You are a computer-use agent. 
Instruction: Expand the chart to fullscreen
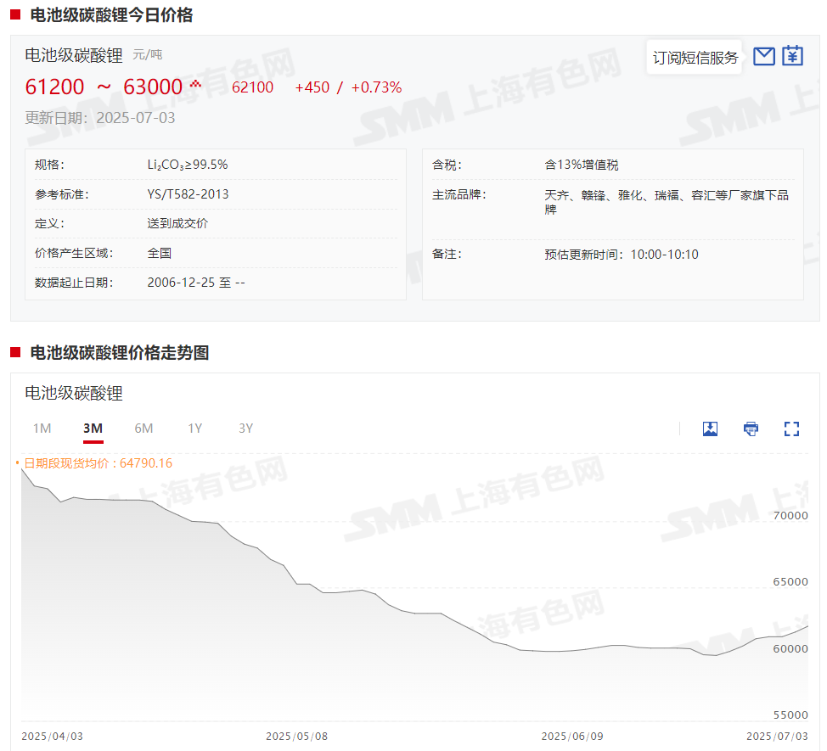coord(791,429)
